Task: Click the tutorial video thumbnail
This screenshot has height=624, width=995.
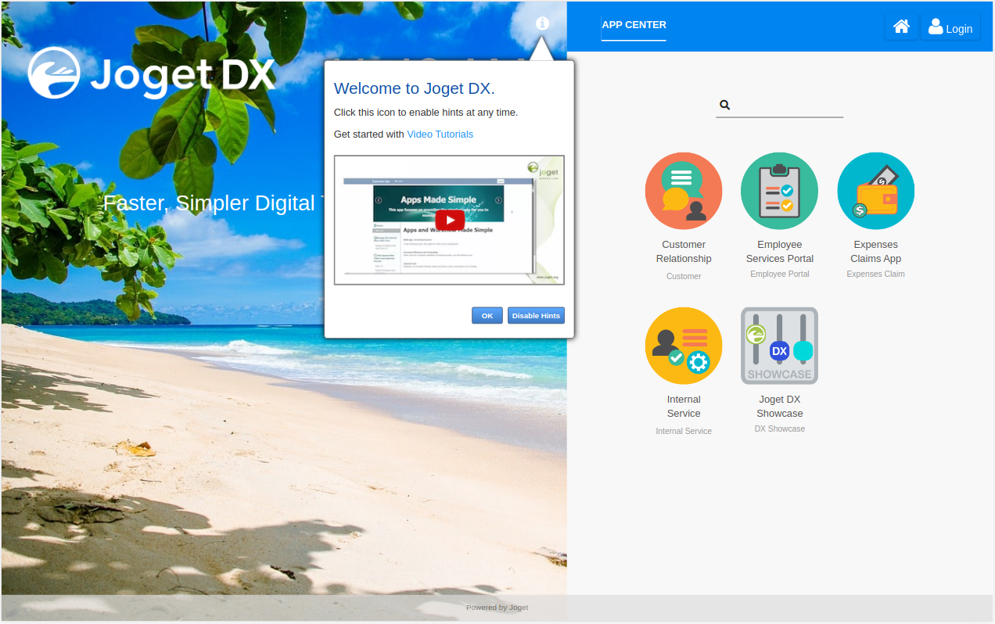Action: click(449, 220)
